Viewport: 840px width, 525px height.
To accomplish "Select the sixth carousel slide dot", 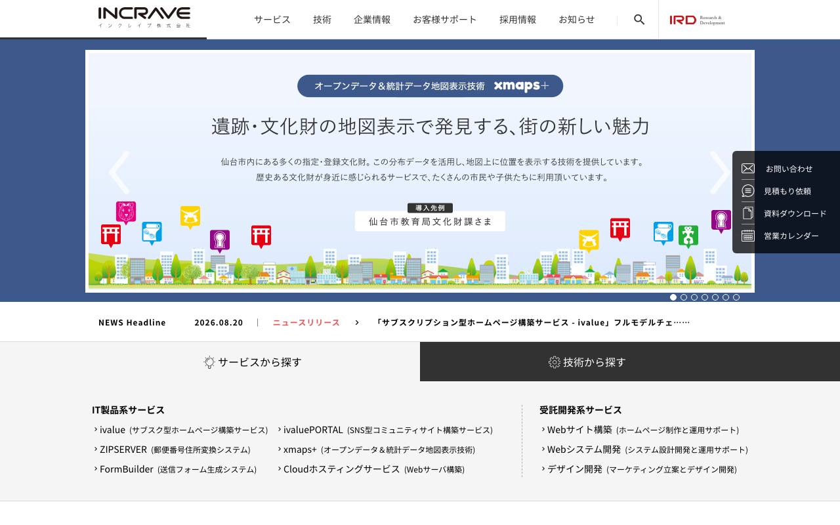I will click(726, 297).
